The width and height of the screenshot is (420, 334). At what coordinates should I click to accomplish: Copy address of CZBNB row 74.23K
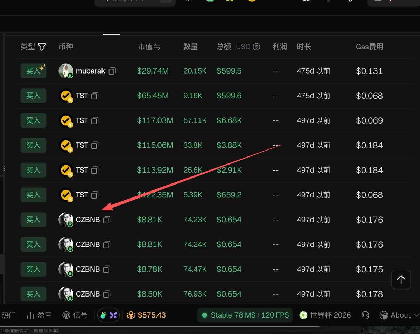click(x=107, y=220)
